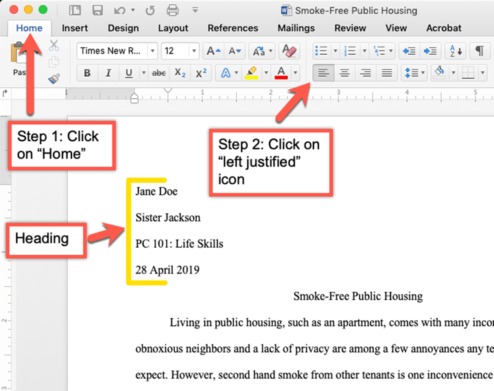Viewport: 494px width, 391px height.
Task: Clear all formatting with eraser icon
Action: click(290, 51)
